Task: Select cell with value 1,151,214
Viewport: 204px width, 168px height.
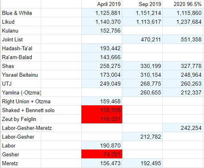Action: 142,13
